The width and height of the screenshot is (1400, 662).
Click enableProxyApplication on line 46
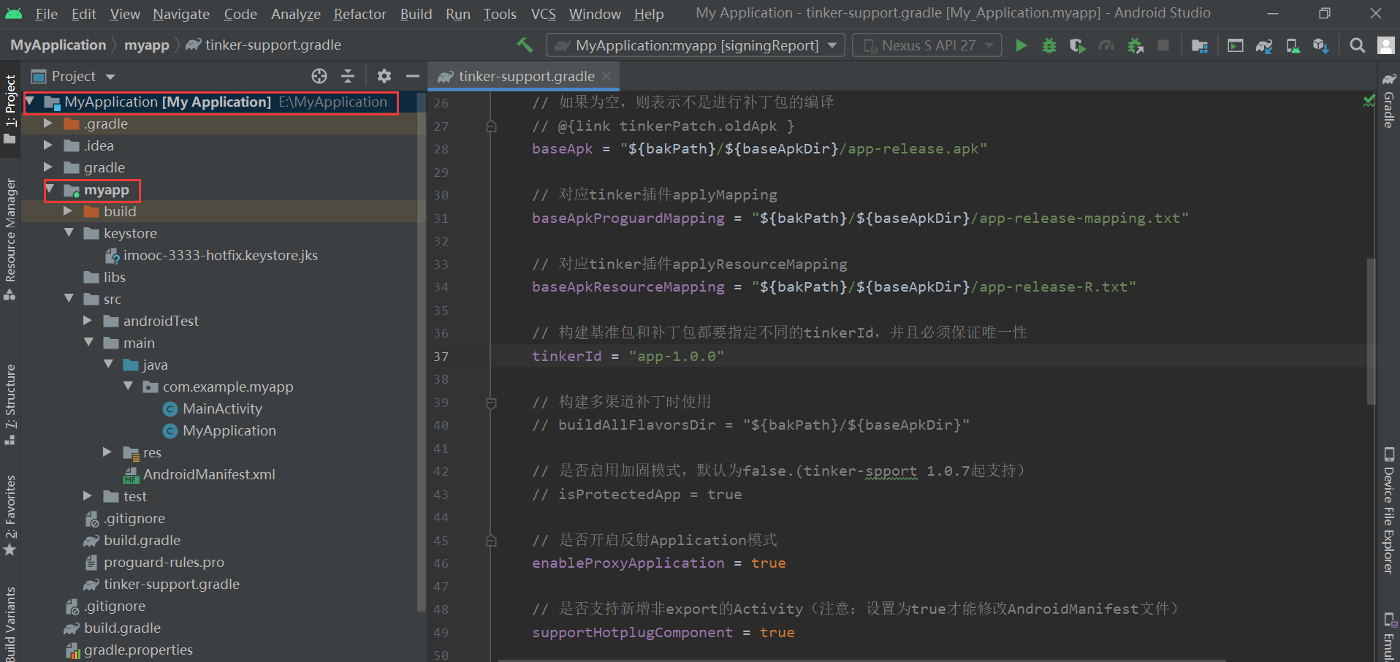[x=628, y=563]
